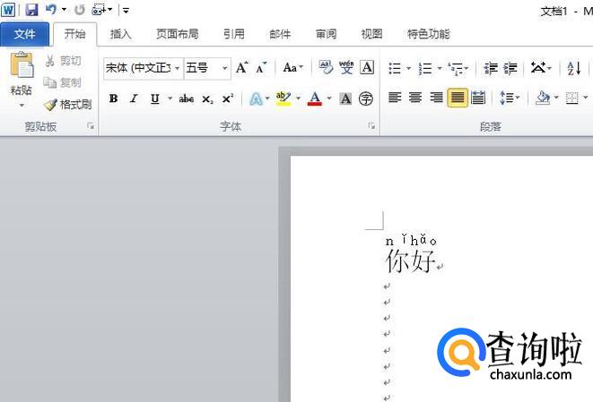
Task: Open Customize Quick Access Toolbar arrow
Action: [x=126, y=11]
